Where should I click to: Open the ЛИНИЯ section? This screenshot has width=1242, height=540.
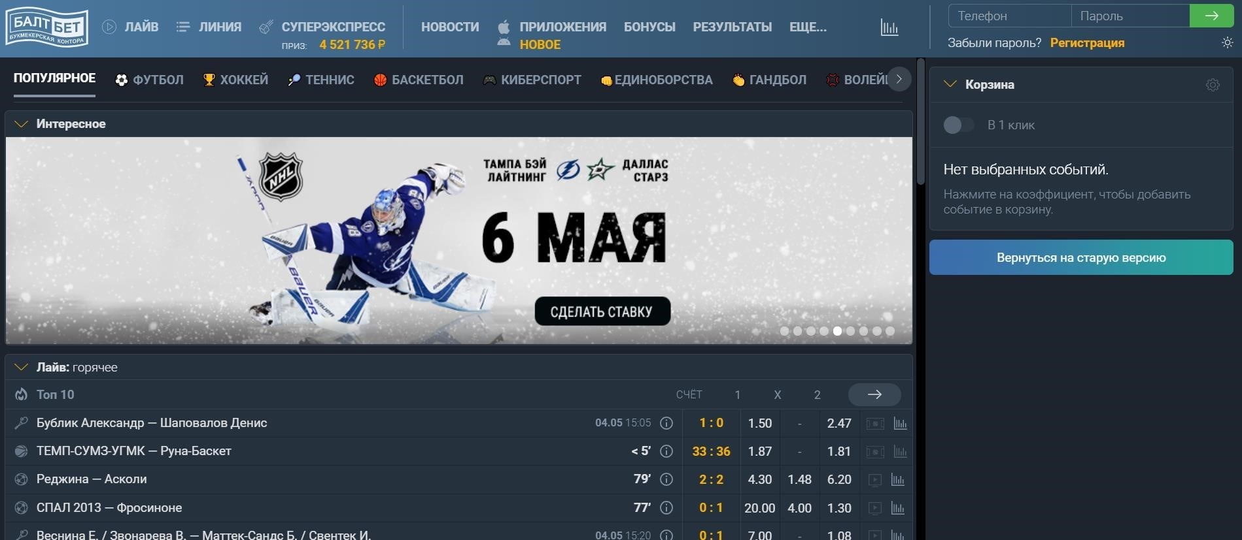(x=220, y=27)
